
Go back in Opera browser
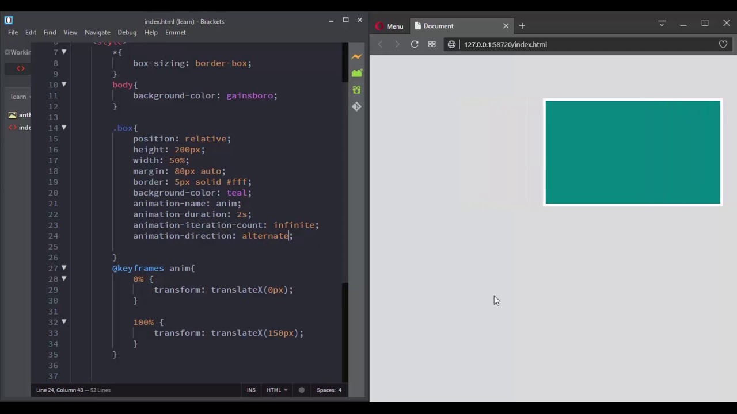(380, 44)
